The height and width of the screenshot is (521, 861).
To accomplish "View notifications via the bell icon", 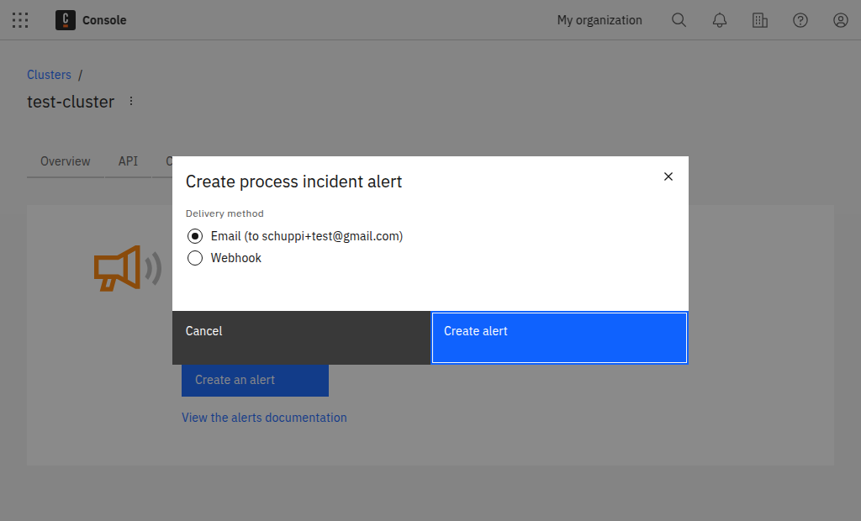I will click(719, 19).
